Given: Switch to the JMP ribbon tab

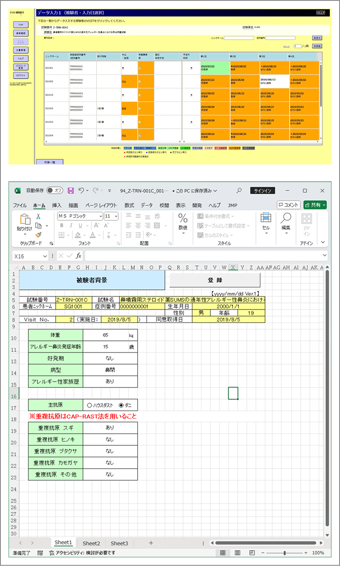Looking at the screenshot, I should (233, 205).
